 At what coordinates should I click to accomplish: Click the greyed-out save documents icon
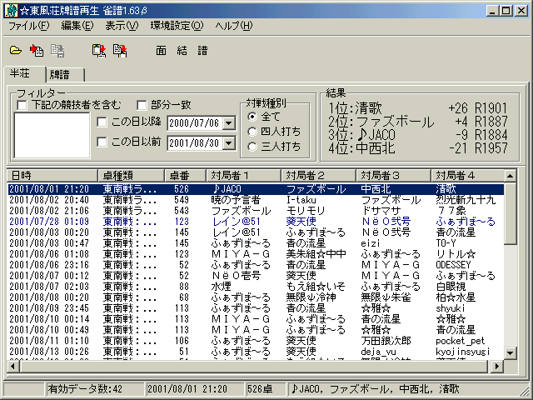[x=57, y=50]
